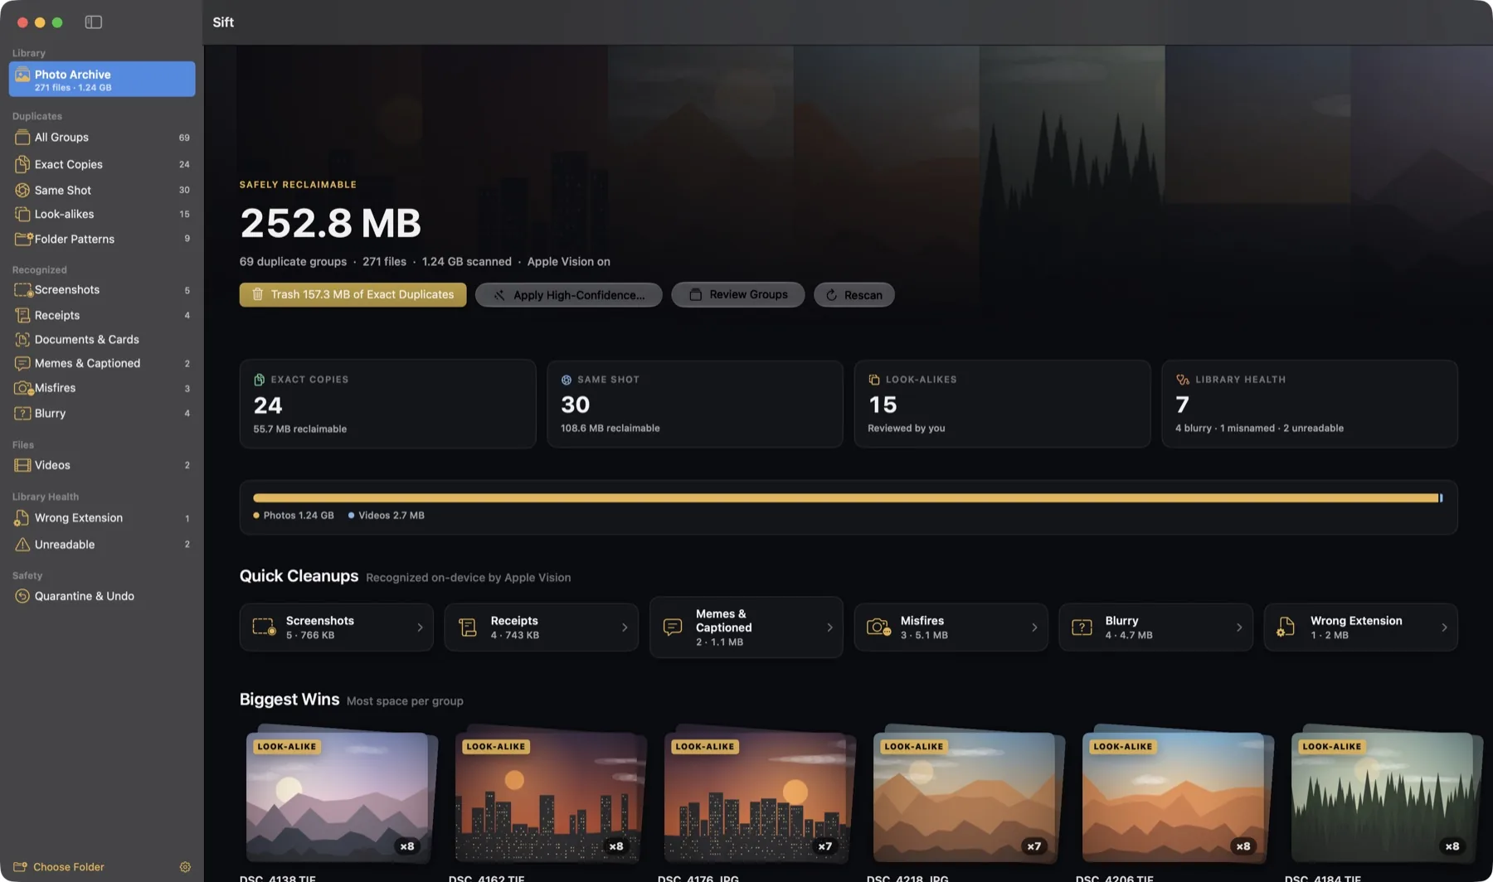Click the Memes & Captioned sidebar icon
The width and height of the screenshot is (1493, 882).
point(22,363)
